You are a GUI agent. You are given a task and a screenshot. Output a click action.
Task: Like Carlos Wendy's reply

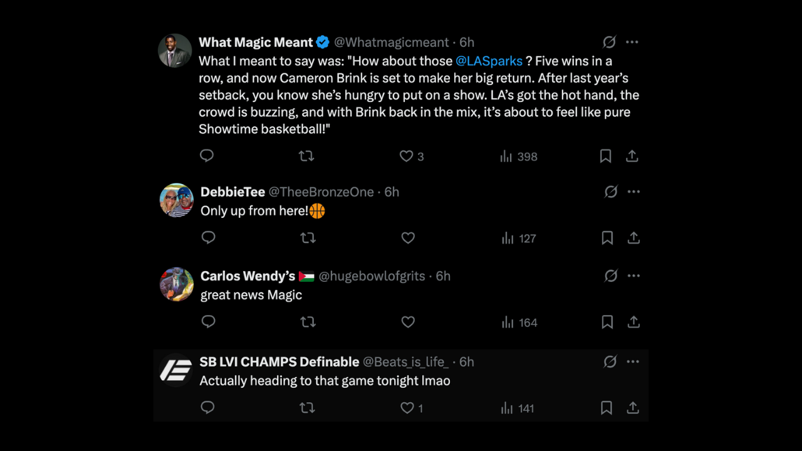[x=408, y=322]
